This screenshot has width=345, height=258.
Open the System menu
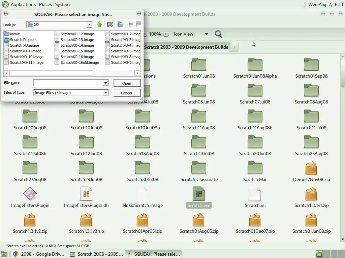pos(62,4)
